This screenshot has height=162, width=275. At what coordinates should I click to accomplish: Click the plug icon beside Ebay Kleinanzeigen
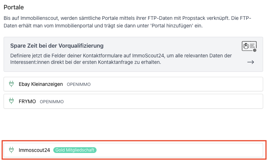coord(11,84)
